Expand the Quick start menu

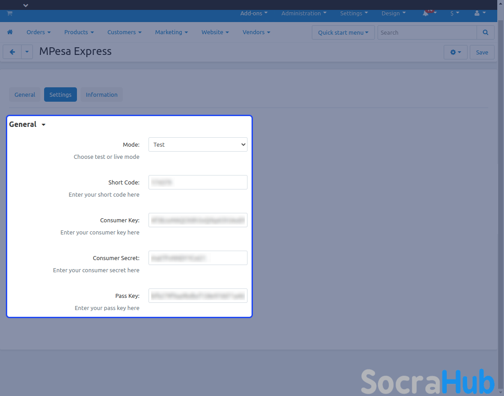tap(343, 32)
